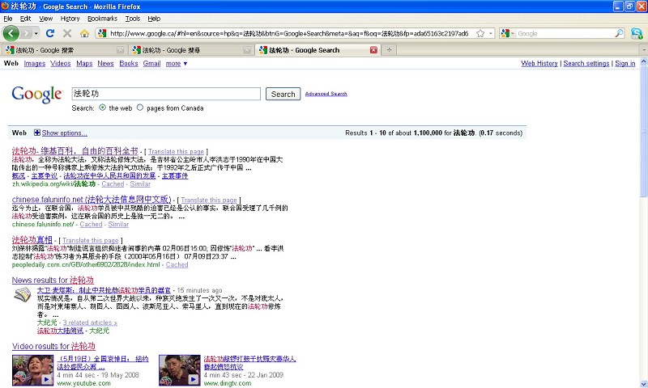
Task: Bookmark this page with the star icon
Action: point(480,33)
